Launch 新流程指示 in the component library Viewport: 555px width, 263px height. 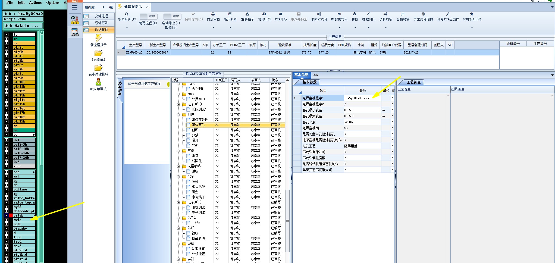98,40
